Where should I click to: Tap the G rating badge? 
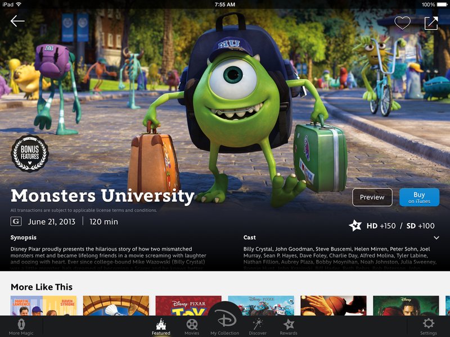pyautogui.click(x=16, y=221)
